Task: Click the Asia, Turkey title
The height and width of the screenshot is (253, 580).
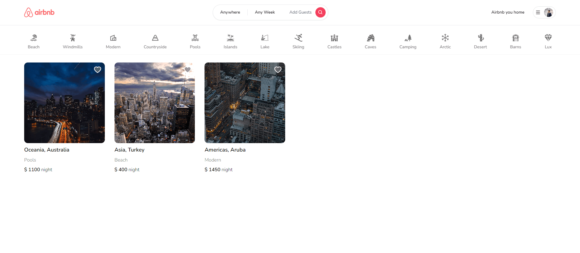Action: click(130, 150)
